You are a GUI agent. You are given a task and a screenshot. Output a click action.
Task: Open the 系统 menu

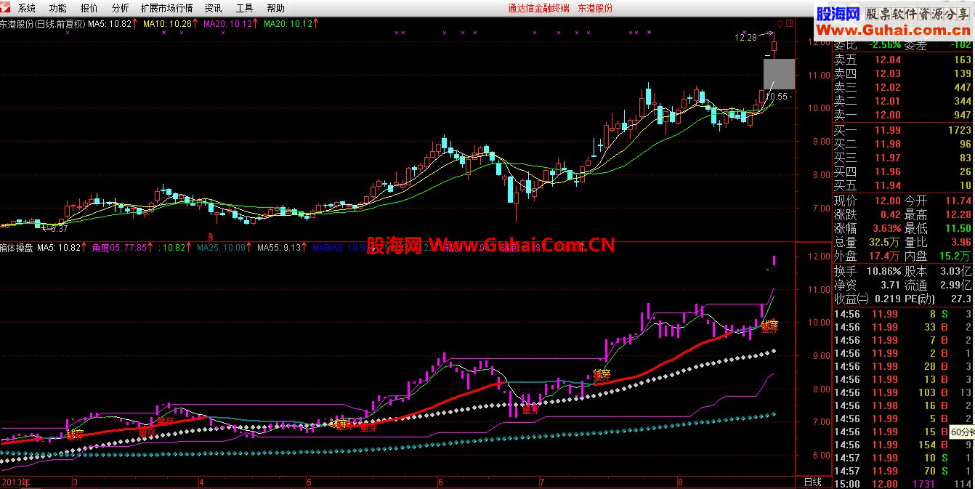tap(27, 9)
